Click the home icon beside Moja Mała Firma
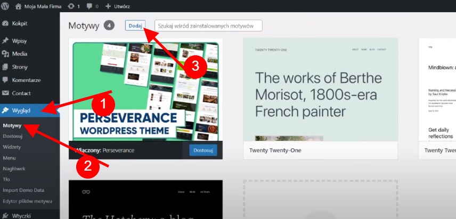Viewport: 456px width, 219px height. point(18,6)
